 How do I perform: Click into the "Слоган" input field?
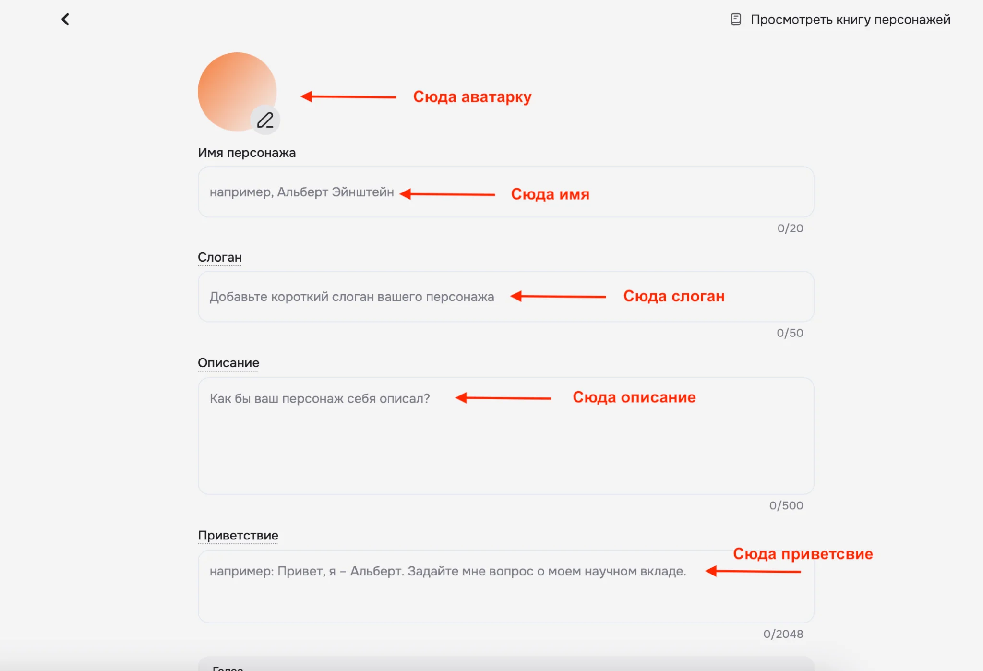point(505,297)
